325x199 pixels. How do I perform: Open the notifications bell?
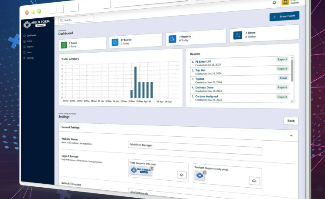pyautogui.click(x=274, y=3)
